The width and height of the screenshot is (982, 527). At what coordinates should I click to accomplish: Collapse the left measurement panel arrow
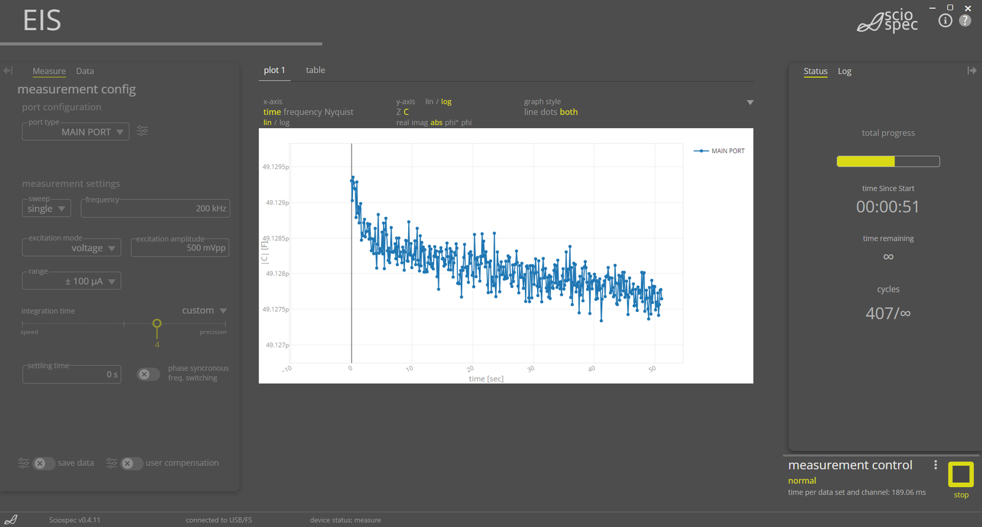coord(8,71)
